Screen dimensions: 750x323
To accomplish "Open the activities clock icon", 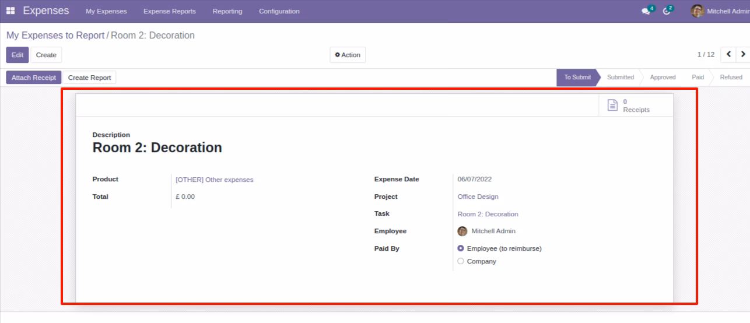I will point(667,11).
